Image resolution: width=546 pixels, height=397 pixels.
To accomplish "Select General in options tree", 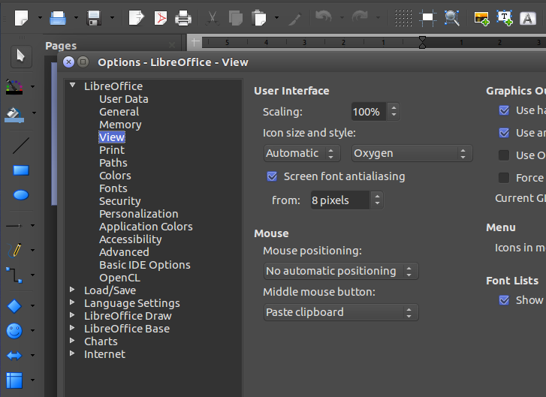I will coord(119,112).
